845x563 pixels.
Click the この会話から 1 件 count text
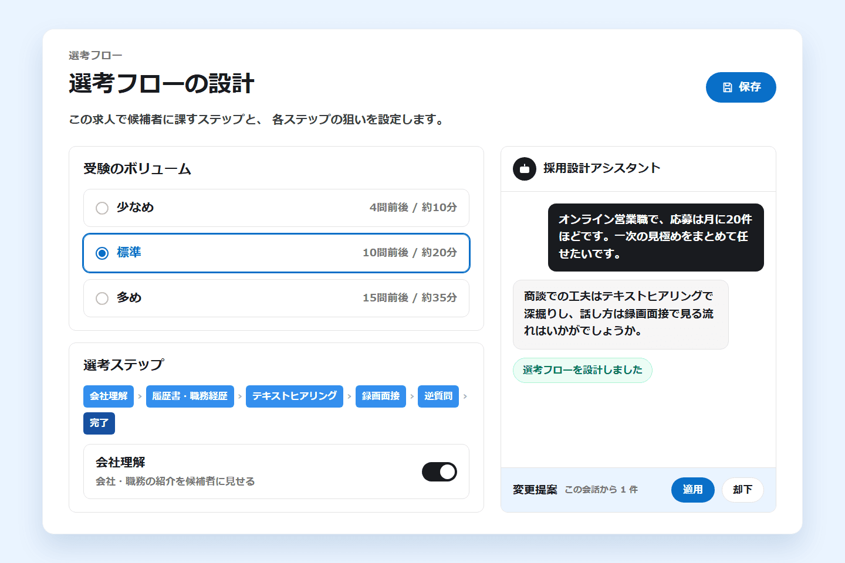click(x=601, y=490)
